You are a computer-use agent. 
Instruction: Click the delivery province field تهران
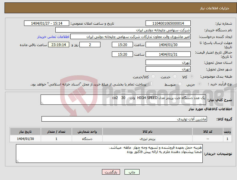point(168,62)
